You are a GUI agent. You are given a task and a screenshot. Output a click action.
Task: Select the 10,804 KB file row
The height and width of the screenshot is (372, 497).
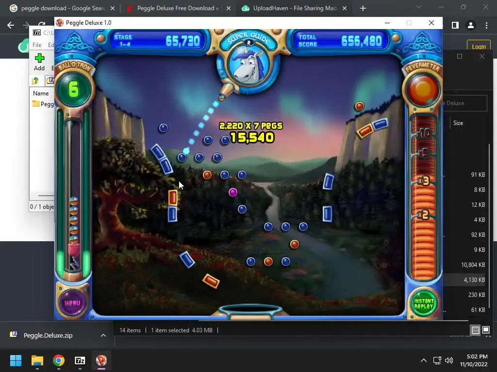pyautogui.click(x=464, y=265)
